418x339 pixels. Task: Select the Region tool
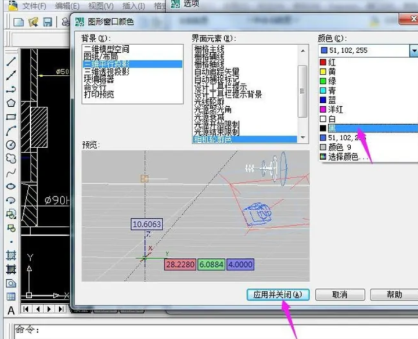point(11,283)
